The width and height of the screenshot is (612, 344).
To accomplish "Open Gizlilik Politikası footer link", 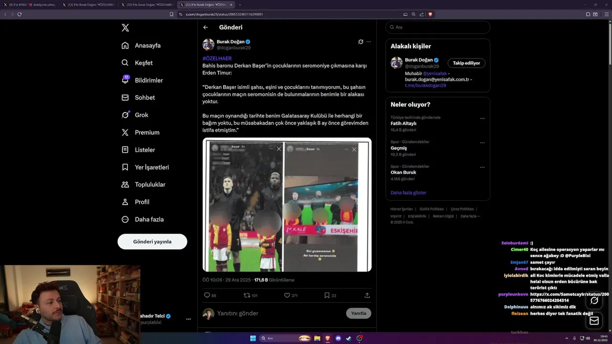I will (x=432, y=209).
